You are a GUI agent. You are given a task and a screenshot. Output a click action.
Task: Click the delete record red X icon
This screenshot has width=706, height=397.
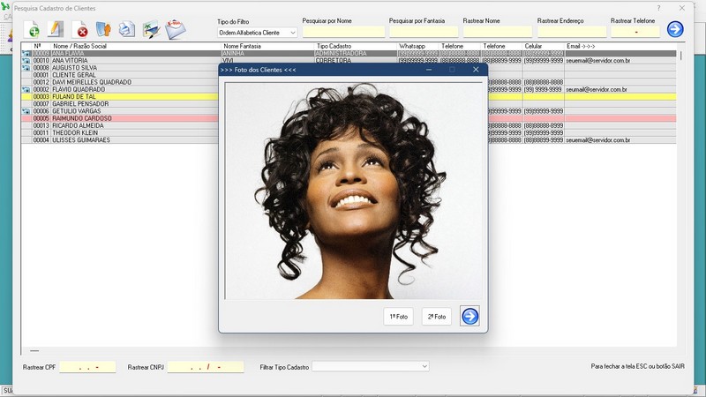(79, 29)
